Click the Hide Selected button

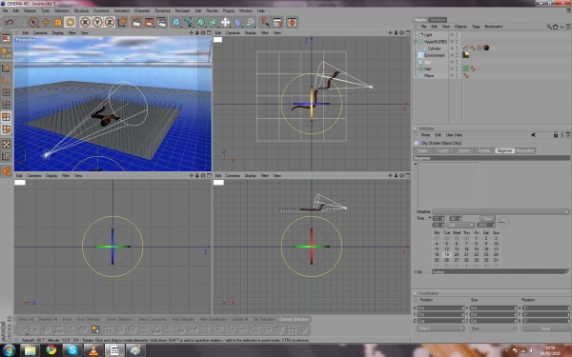183,319
